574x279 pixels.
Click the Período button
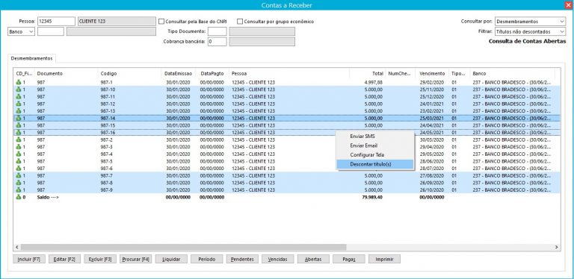pos(206,260)
